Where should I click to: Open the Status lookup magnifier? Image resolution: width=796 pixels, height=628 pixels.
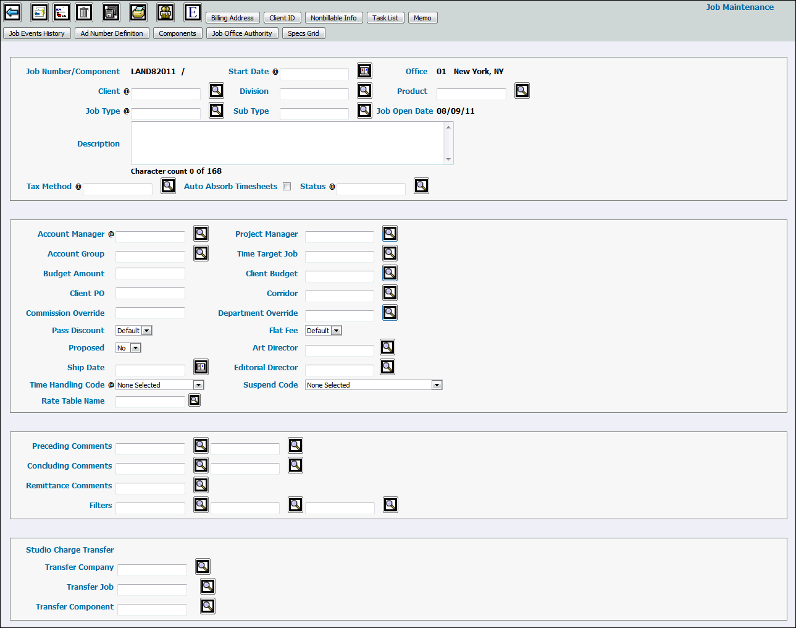click(421, 185)
